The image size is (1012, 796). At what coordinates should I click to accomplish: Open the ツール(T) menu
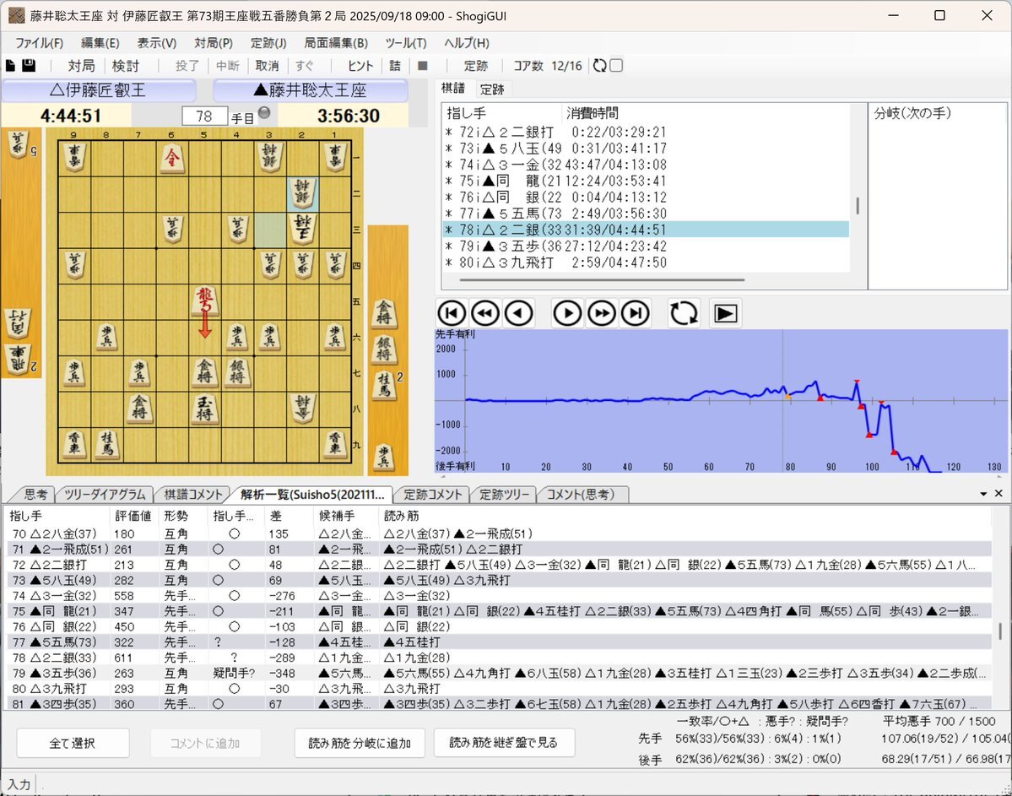[x=406, y=43]
